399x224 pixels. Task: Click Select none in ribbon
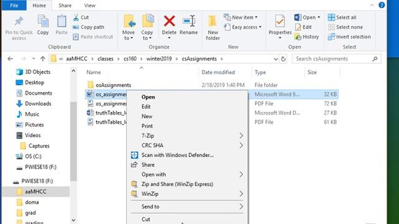pos(345,27)
